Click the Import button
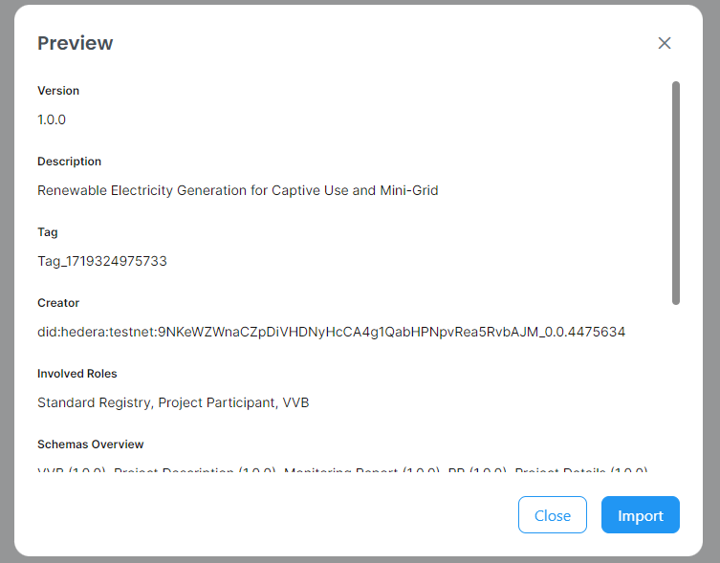Screen dimensions: 720x563 [x=640, y=515]
